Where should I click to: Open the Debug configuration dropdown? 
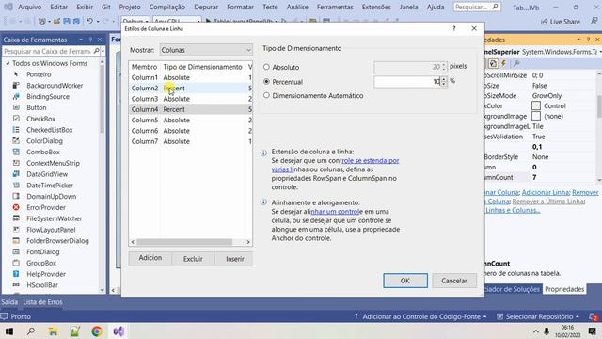tap(135, 21)
